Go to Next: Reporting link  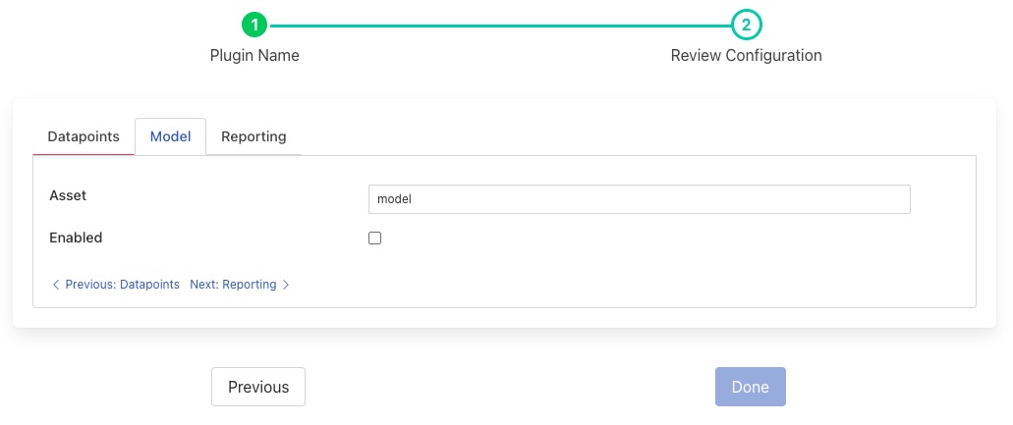click(x=233, y=285)
